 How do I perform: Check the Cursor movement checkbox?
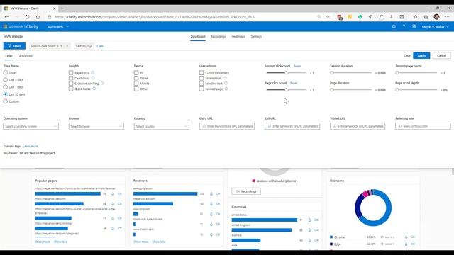[201, 72]
